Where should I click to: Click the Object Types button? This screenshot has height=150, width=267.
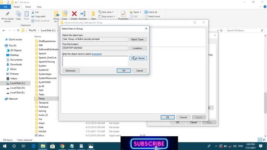coord(138,39)
